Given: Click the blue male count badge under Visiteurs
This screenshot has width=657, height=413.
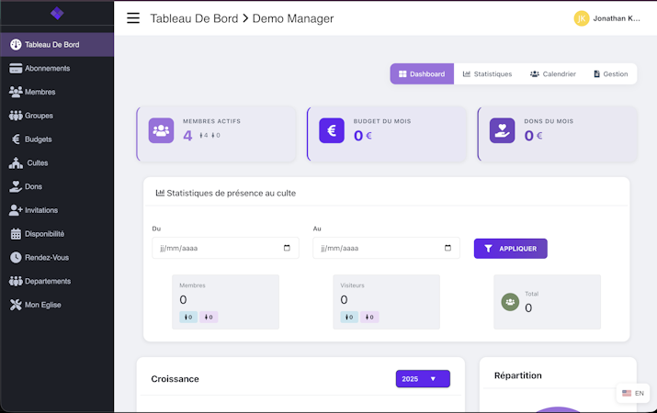Looking at the screenshot, I should [349, 317].
